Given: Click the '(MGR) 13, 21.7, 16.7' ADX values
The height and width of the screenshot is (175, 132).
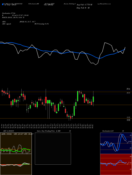Looking at the screenshot, I should click(x=27, y=22).
